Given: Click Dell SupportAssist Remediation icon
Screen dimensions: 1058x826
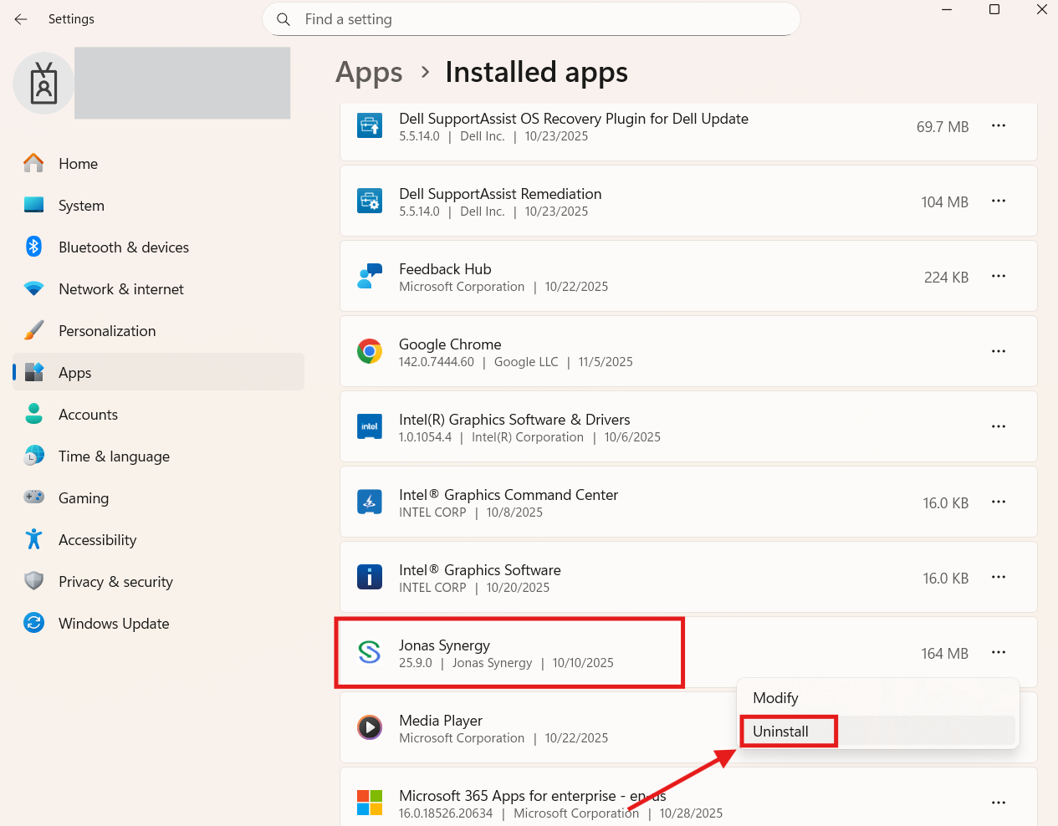Looking at the screenshot, I should (x=369, y=201).
